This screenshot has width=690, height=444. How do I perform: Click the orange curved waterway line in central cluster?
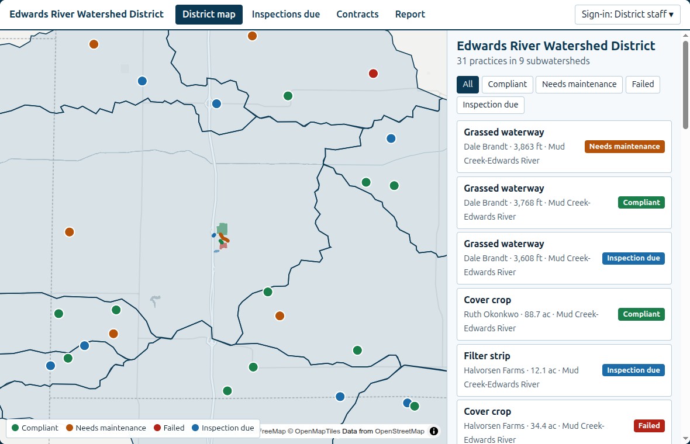(225, 238)
